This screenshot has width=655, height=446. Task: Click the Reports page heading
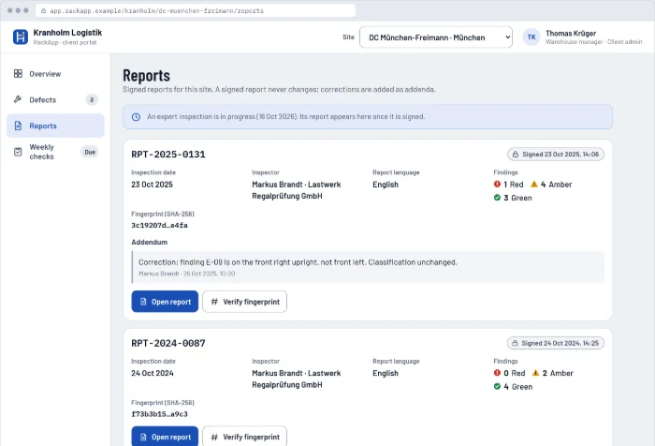click(146, 76)
